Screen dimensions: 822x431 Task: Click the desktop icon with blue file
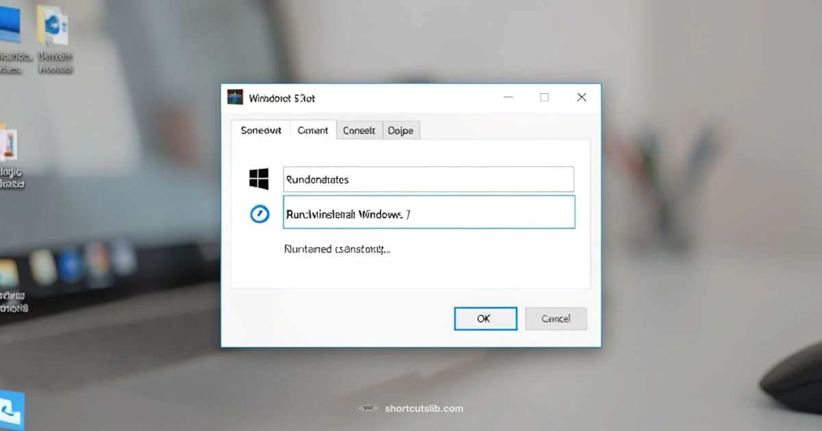coord(54,25)
